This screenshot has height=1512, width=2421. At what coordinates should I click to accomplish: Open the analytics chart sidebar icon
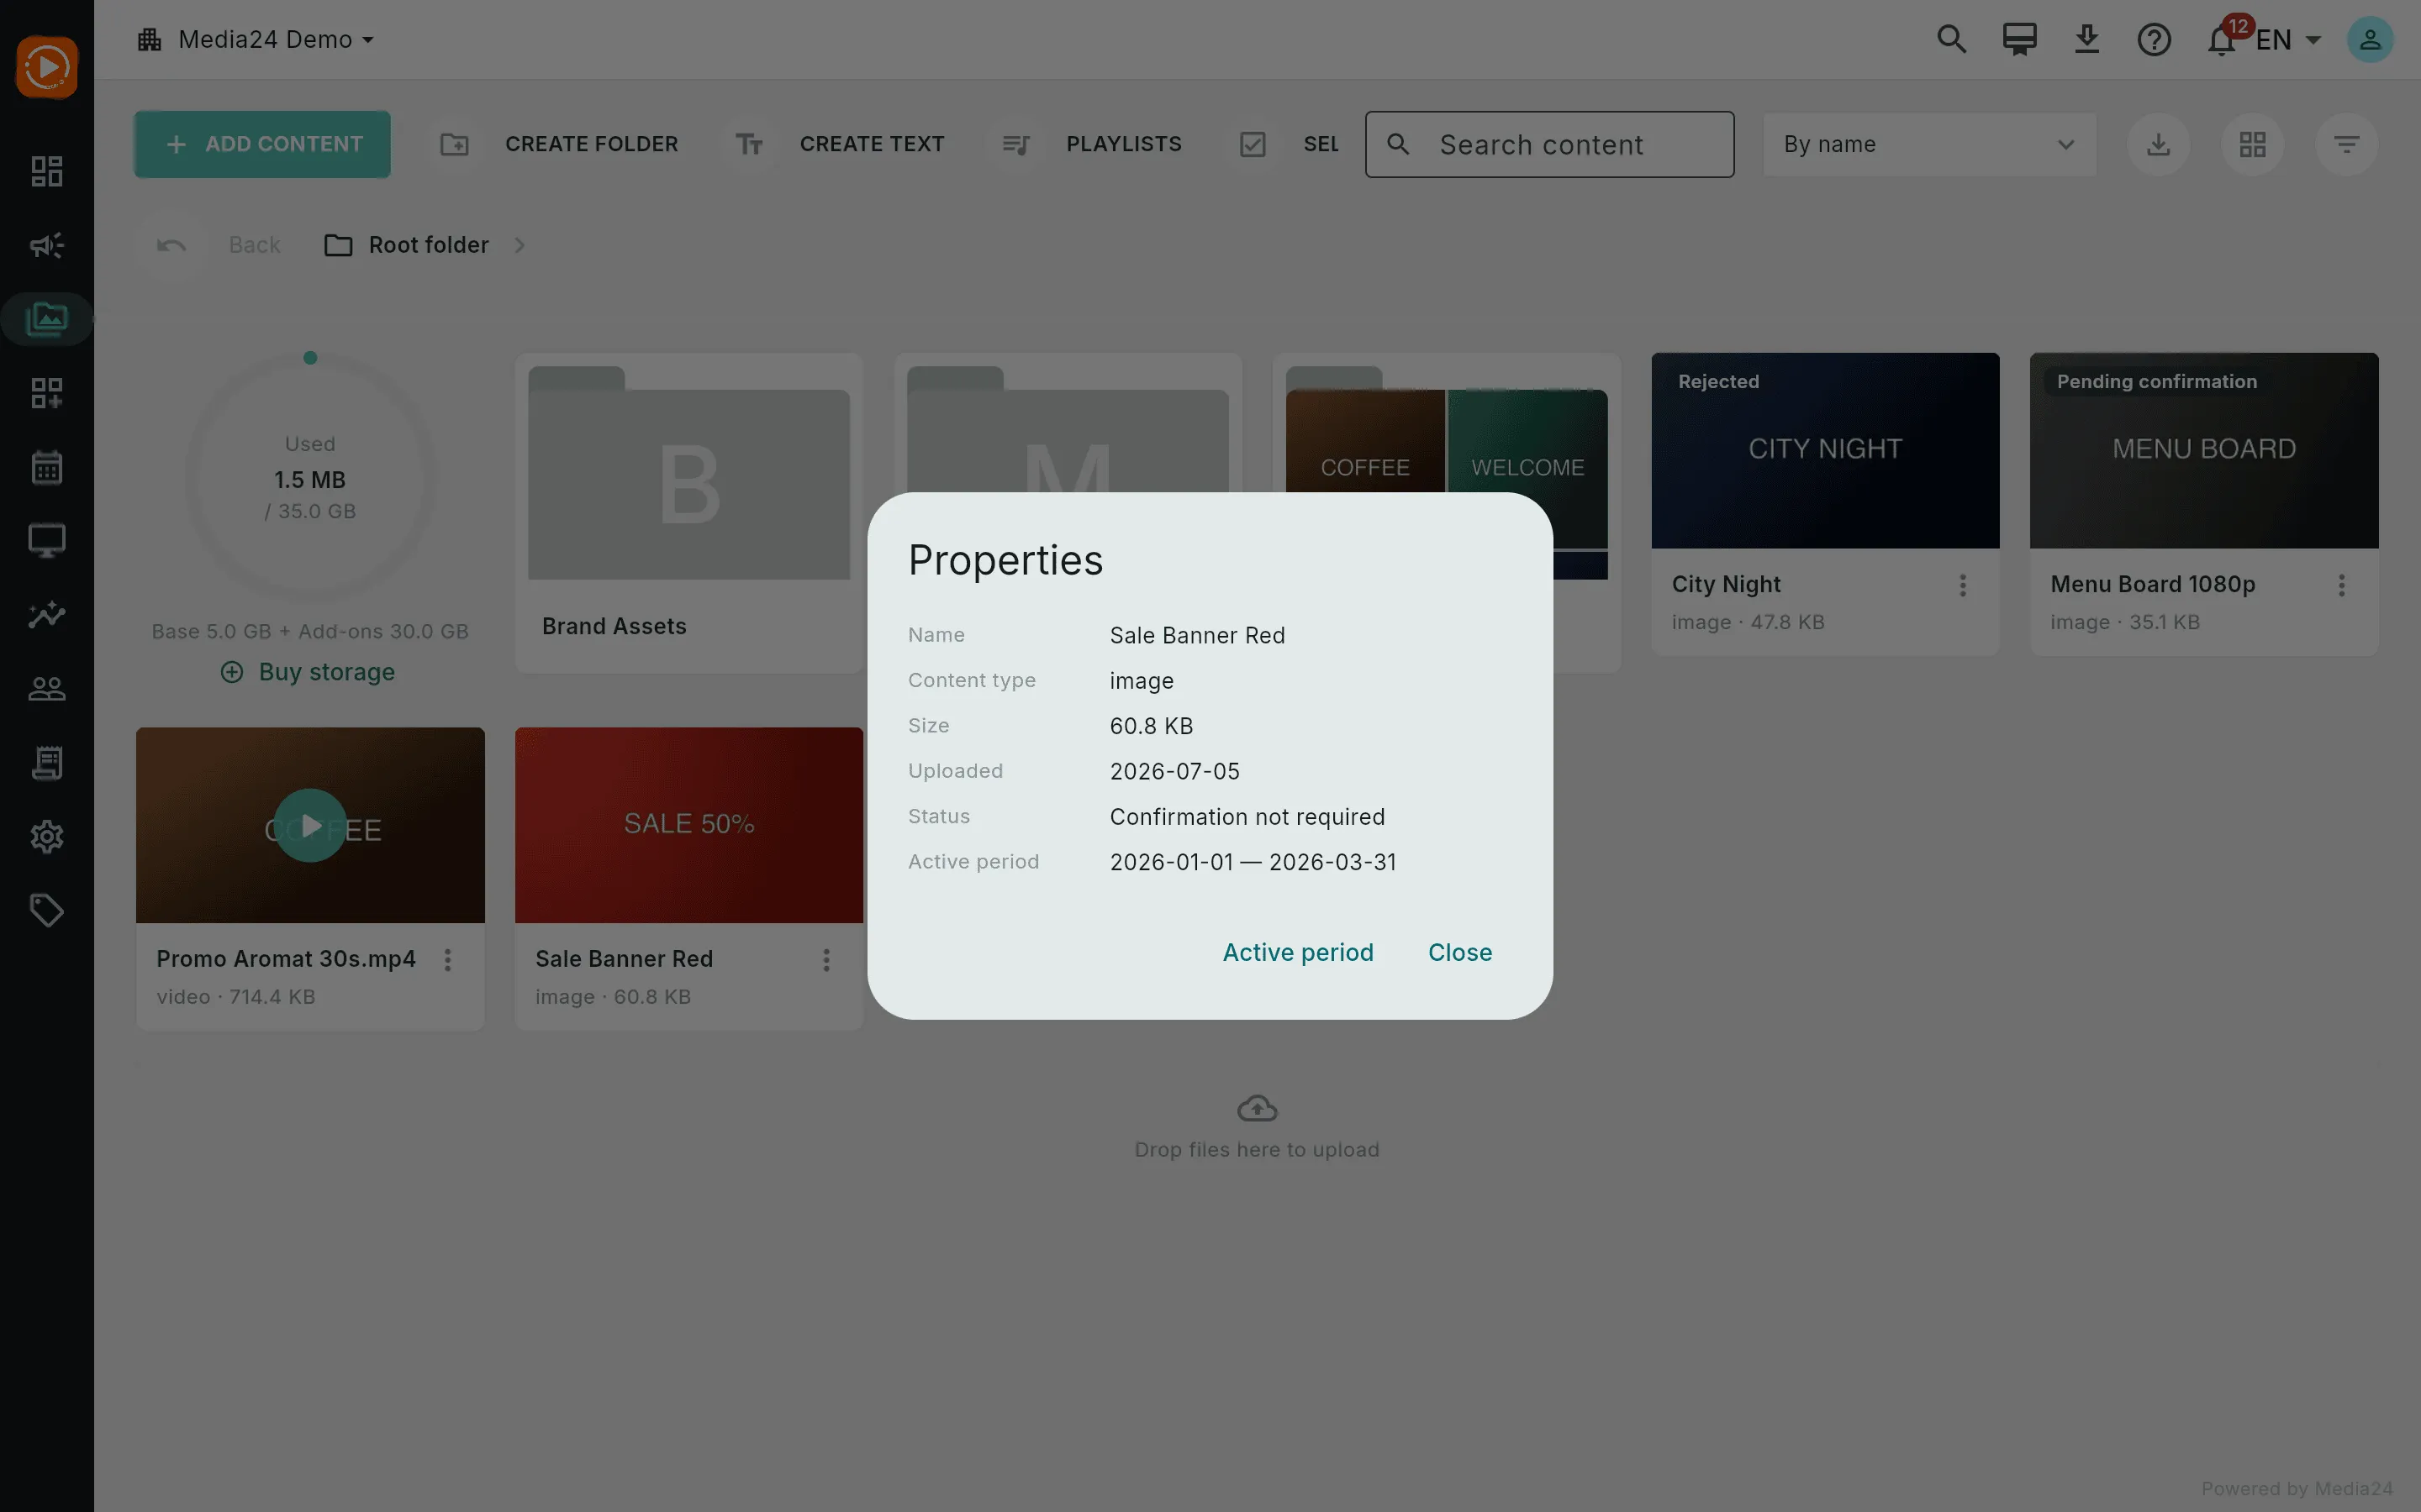[x=47, y=614]
